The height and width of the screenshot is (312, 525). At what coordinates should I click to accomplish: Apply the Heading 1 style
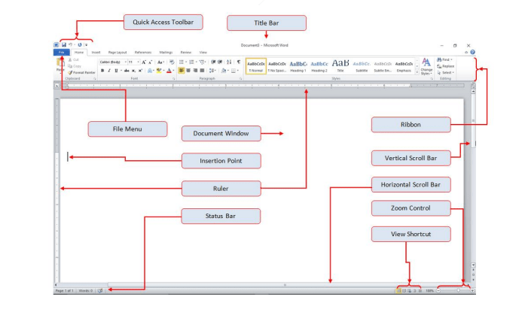[298, 65]
